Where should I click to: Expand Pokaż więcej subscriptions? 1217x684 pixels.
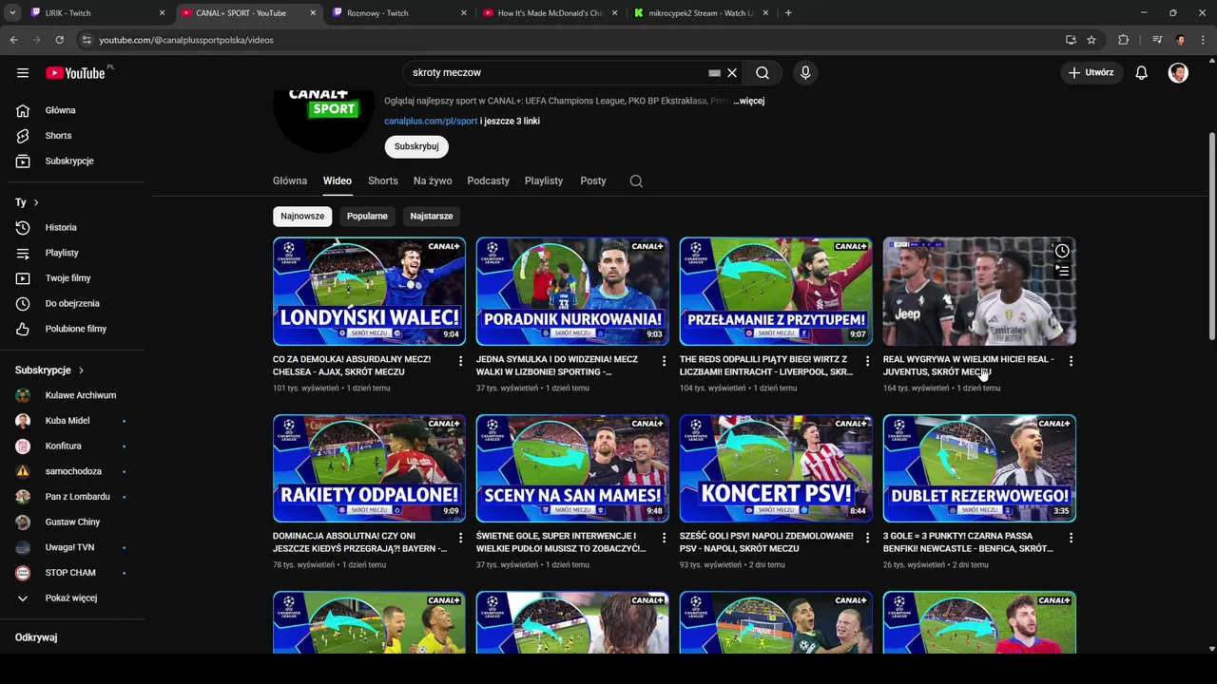coord(73,598)
